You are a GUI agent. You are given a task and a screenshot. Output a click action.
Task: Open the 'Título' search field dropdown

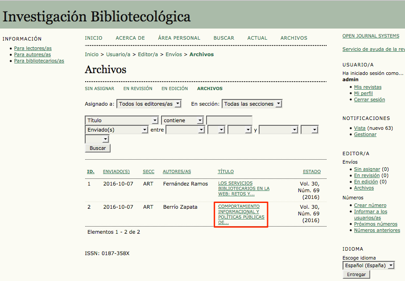click(x=122, y=120)
